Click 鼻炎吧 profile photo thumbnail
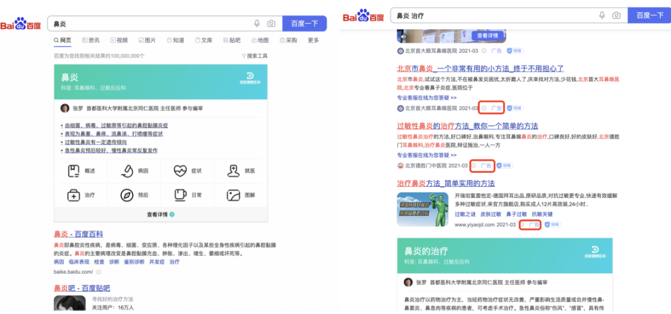Image resolution: width=671 pixels, height=314 pixels. pos(70,303)
